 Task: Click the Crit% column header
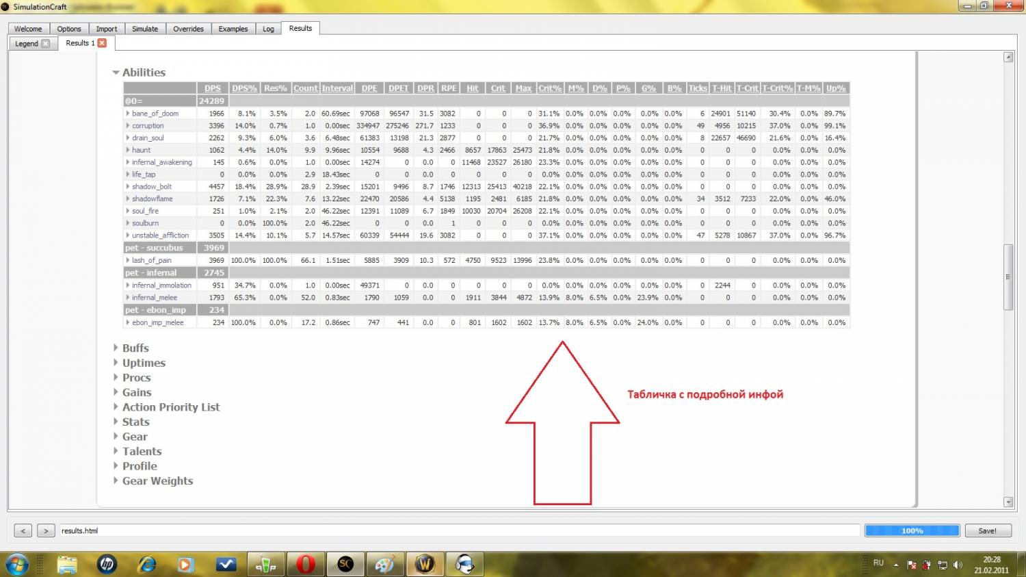(x=549, y=88)
